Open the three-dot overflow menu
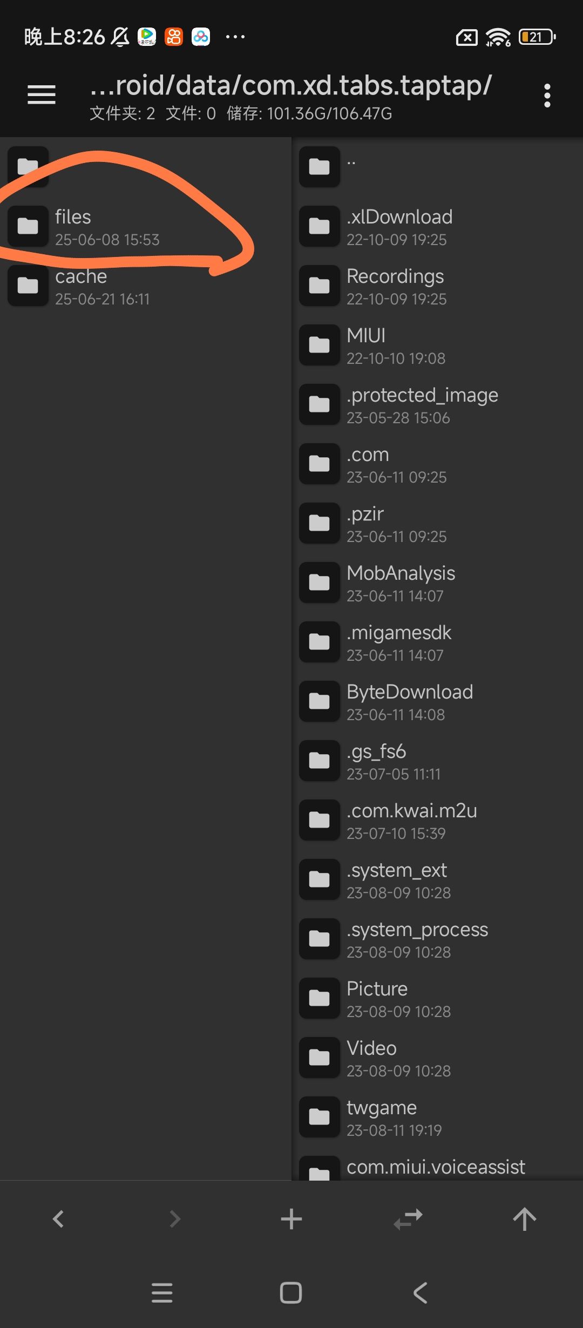 (547, 96)
